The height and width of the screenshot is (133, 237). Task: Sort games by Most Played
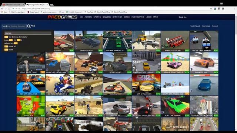coord(195,26)
